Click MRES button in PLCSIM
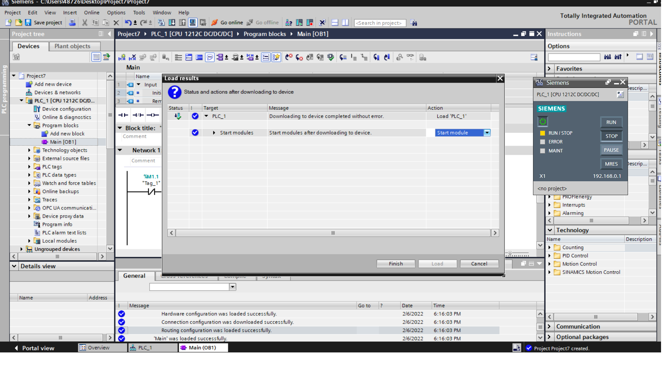The image size is (668, 375). pyautogui.click(x=611, y=164)
